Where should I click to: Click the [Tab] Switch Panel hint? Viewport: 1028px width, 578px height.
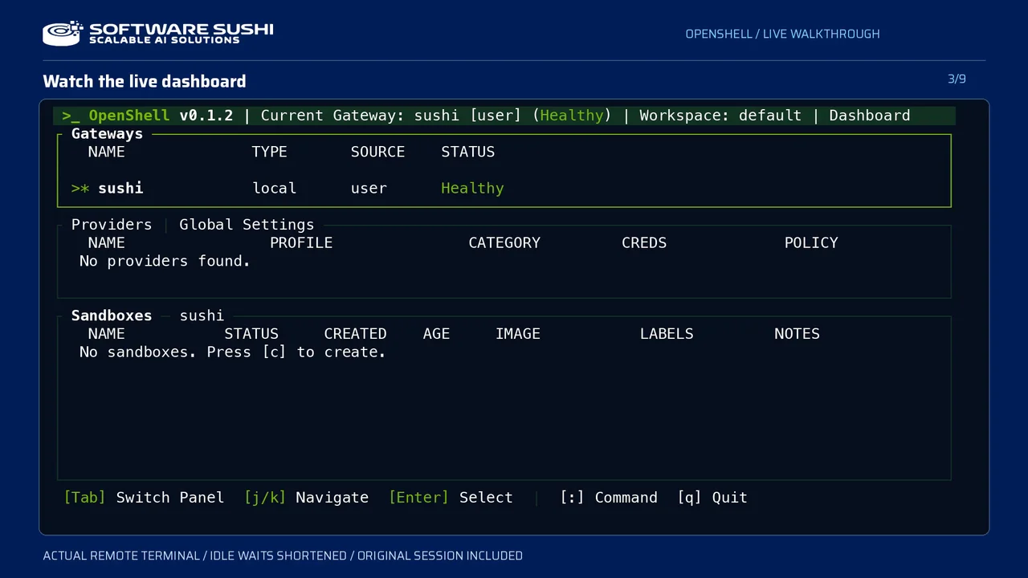click(x=144, y=498)
